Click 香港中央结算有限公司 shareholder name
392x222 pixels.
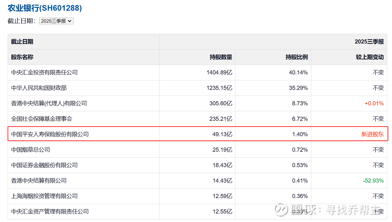coord(39,181)
